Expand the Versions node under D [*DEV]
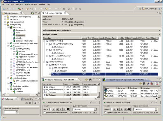163x121 pixels. click(x=14, y=51)
